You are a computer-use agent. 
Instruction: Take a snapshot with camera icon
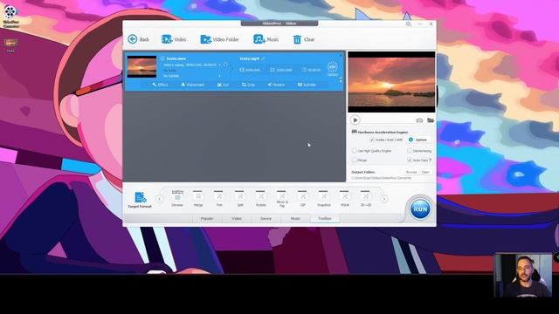[419, 120]
